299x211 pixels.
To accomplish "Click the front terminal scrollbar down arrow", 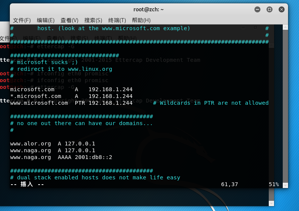I will pos(285,185).
